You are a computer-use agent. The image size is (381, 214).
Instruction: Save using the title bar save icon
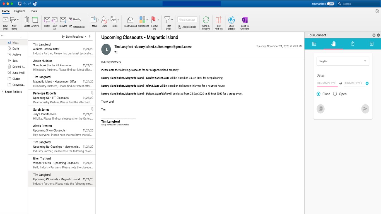[x=20, y=4]
